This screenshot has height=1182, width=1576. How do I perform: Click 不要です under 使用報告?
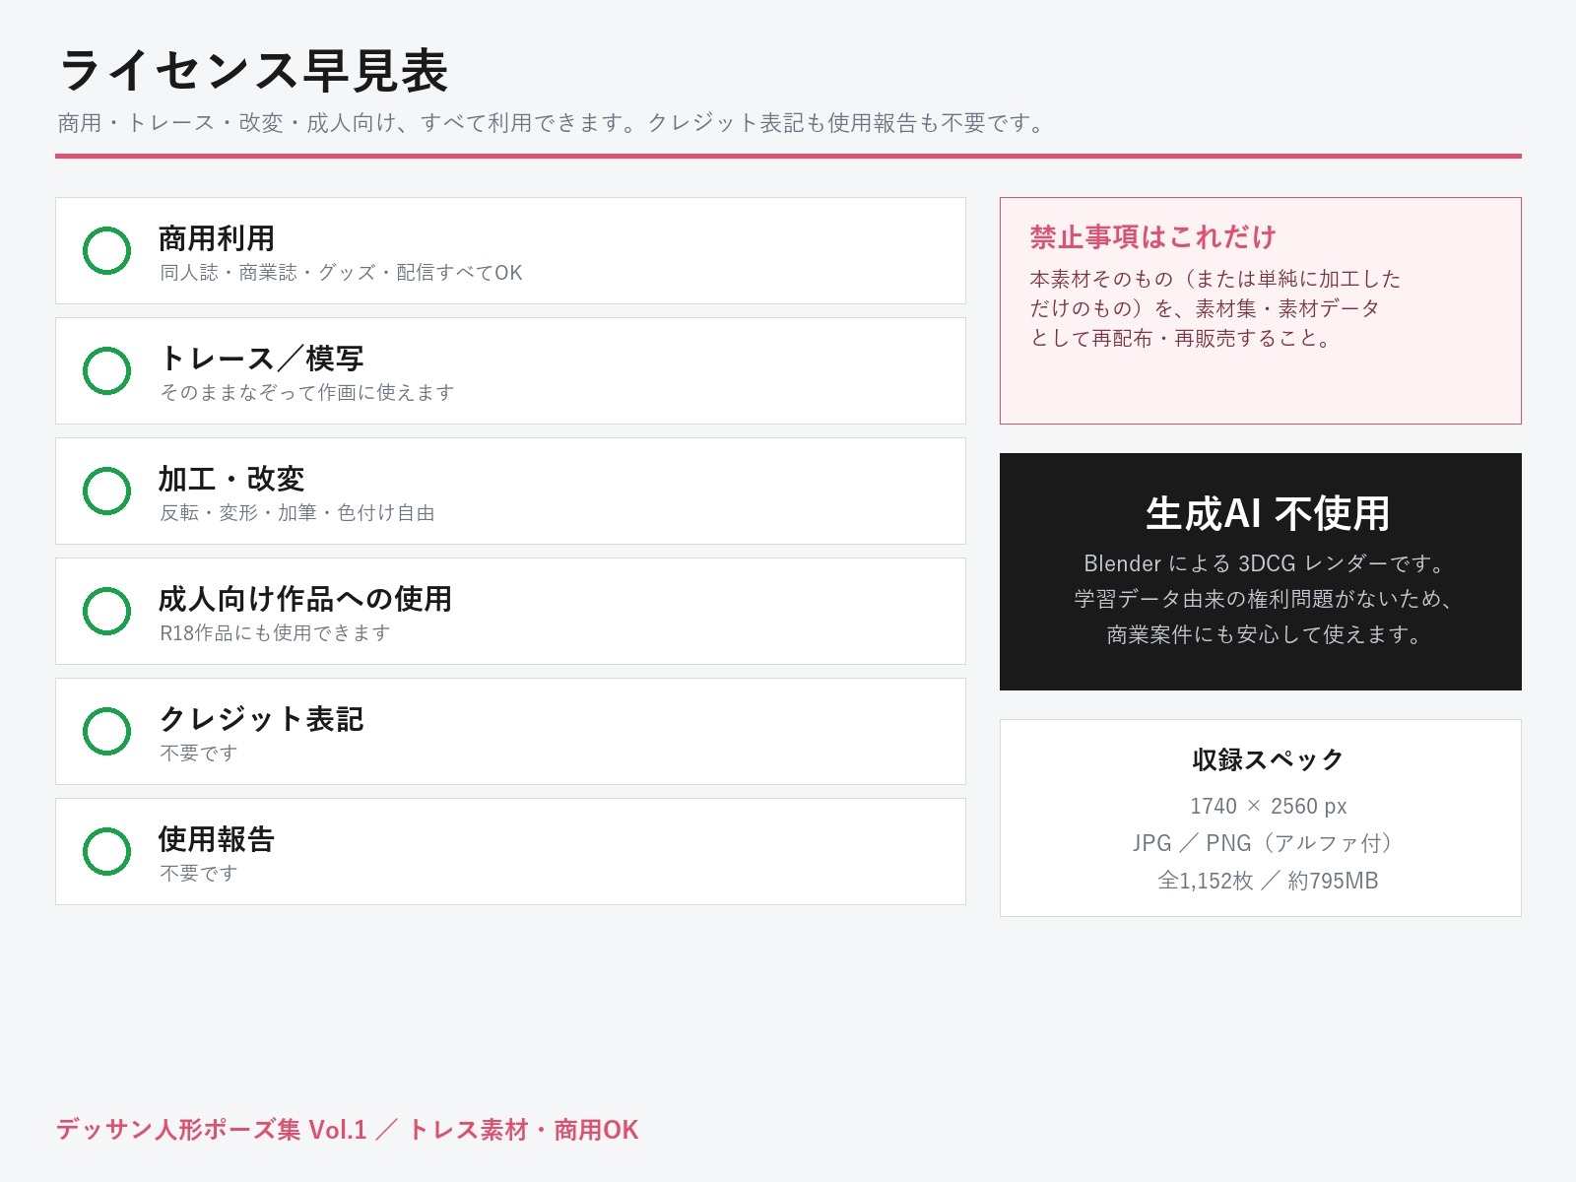[199, 874]
